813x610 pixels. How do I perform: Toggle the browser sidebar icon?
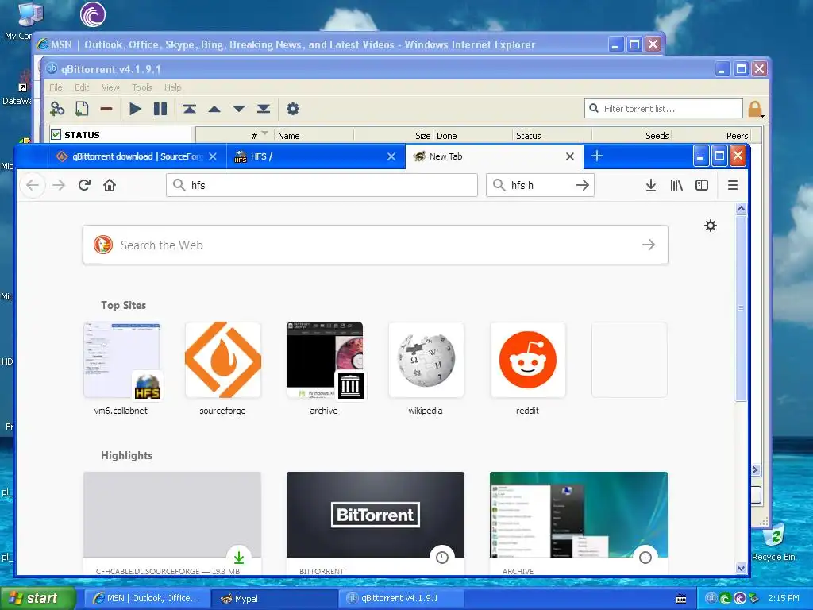[x=702, y=185]
